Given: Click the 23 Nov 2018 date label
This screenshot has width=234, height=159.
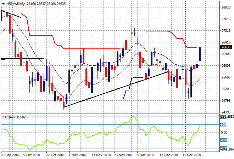Looking at the screenshot, I should click(124, 155).
